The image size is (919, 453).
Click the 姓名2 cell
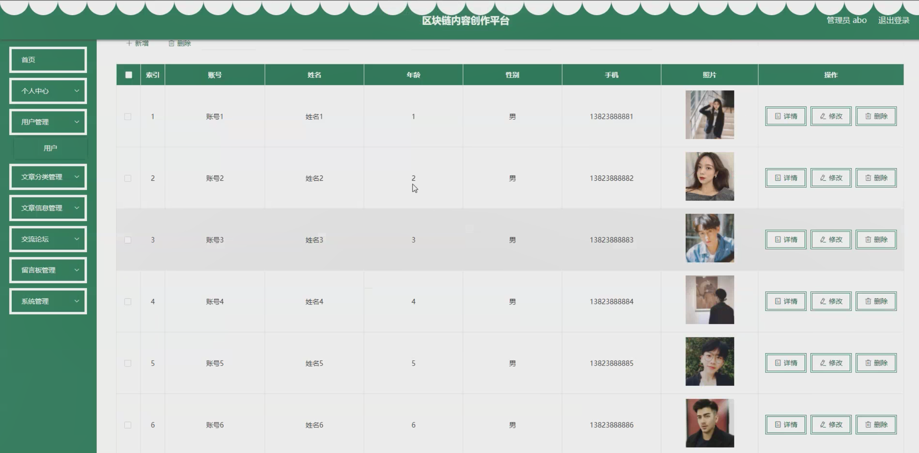314,178
